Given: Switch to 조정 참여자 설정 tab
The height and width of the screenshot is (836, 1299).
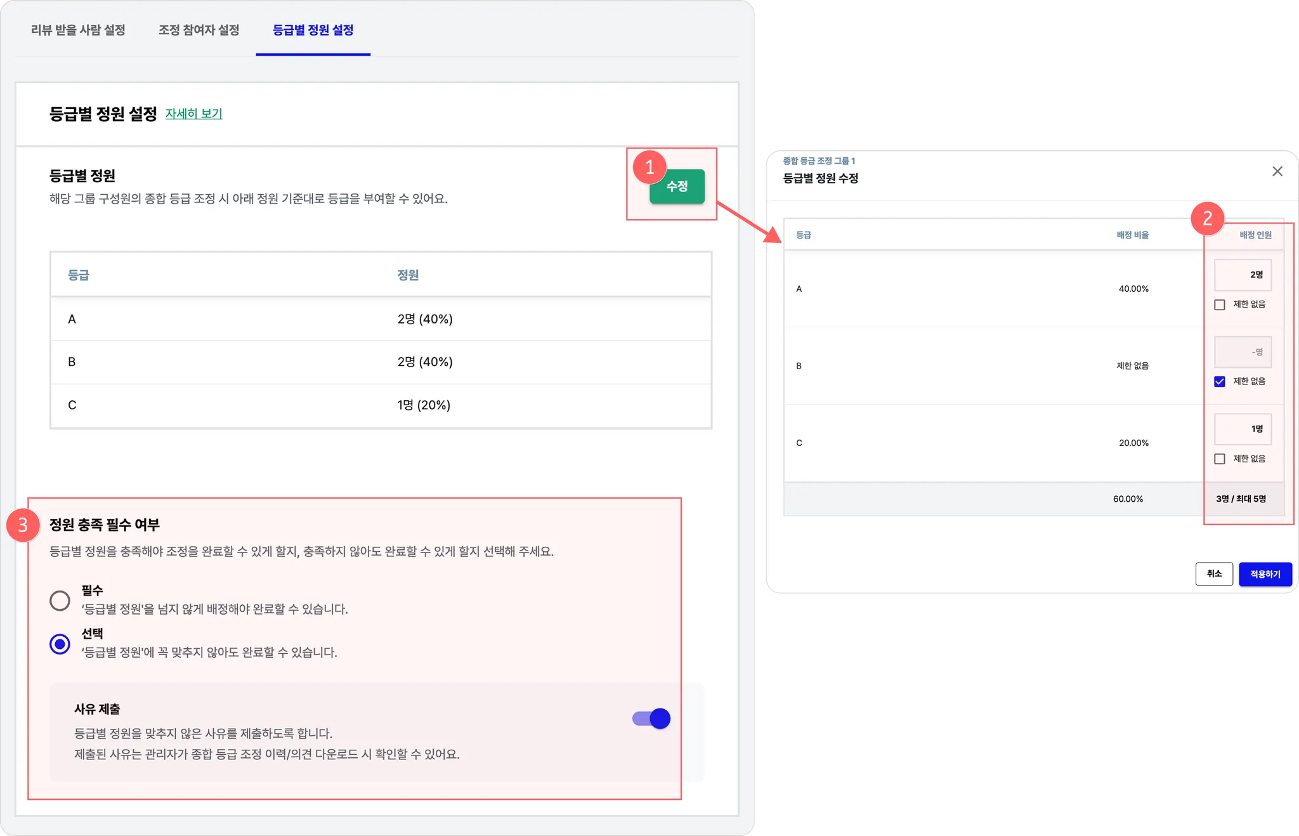Looking at the screenshot, I should point(199,30).
